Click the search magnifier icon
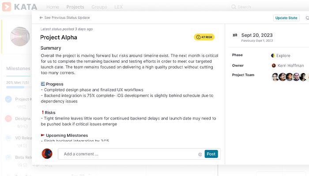This screenshot has width=309, height=176. [234, 7]
